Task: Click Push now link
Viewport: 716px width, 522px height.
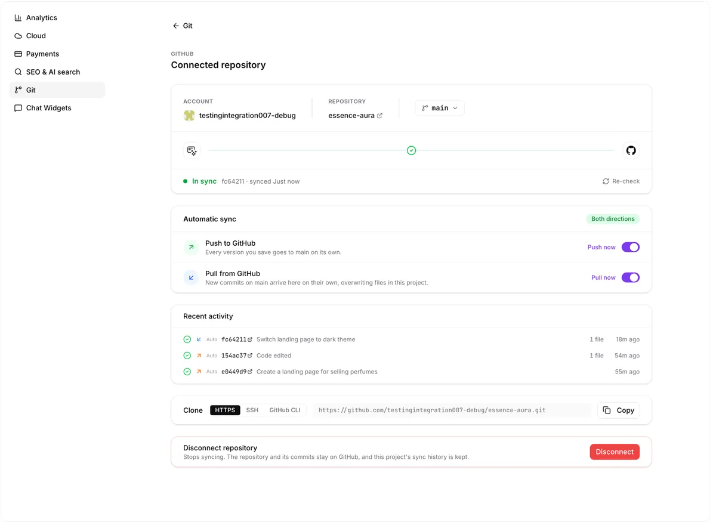Action: click(x=601, y=247)
